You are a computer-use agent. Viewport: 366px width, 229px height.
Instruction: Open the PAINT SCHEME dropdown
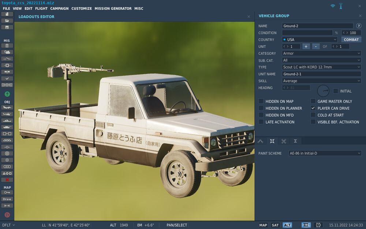325,153
